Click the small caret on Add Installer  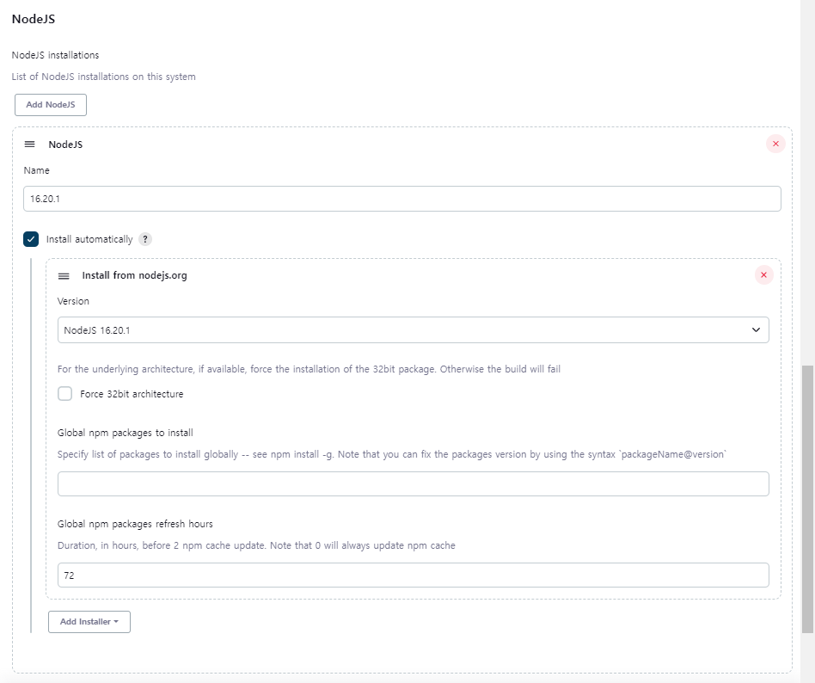pyautogui.click(x=116, y=622)
